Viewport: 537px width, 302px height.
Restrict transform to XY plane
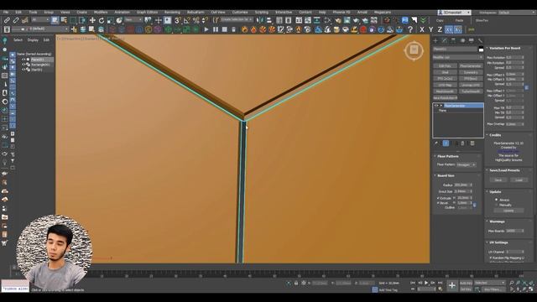pyautogui.click(x=449, y=30)
